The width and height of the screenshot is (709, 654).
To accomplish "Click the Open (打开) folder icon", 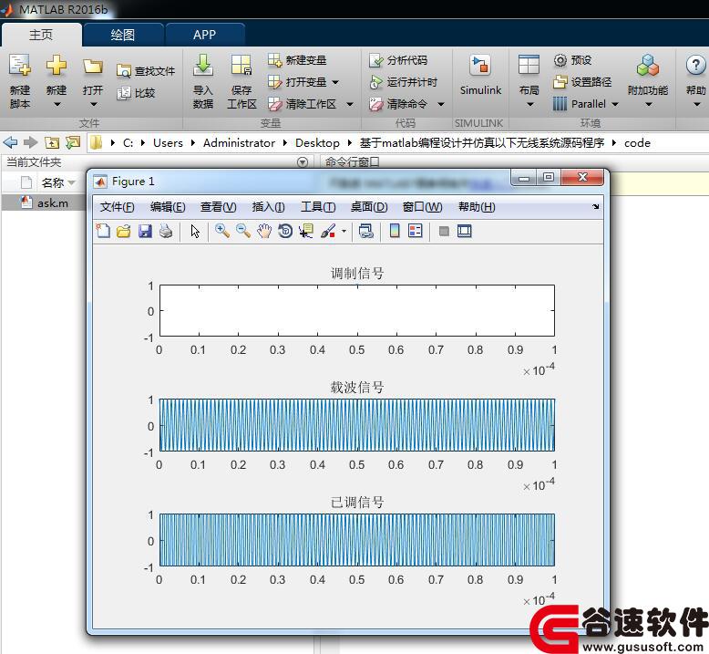I will coord(93,67).
